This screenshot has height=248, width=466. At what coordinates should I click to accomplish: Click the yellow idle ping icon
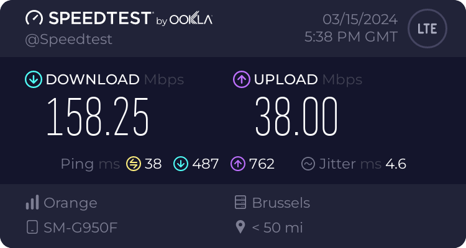click(134, 164)
